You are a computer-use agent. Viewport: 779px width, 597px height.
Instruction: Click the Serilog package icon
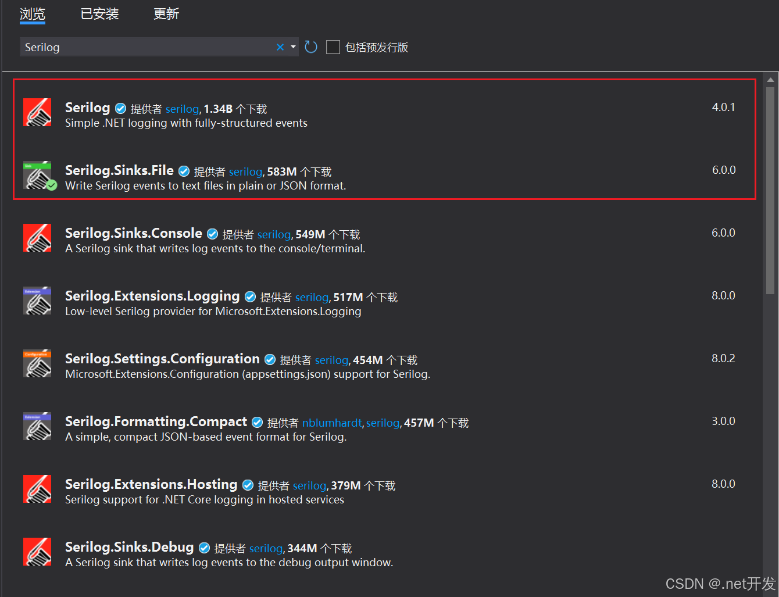[37, 112]
